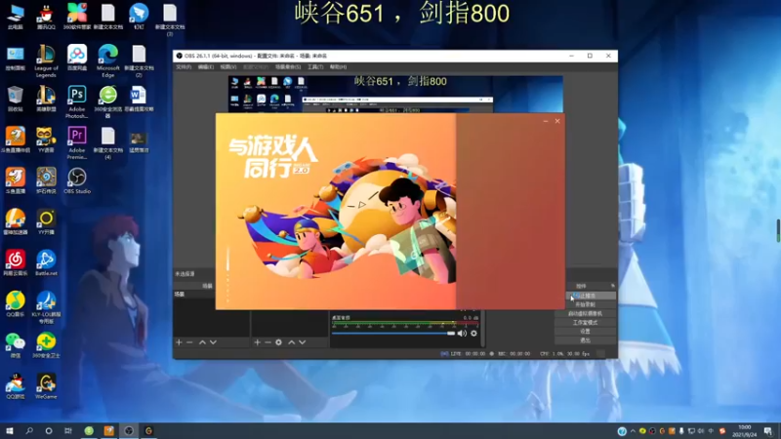This screenshot has width=781, height=439.
Task: Open the Windows Start menu
Action: pyautogui.click(x=10, y=431)
